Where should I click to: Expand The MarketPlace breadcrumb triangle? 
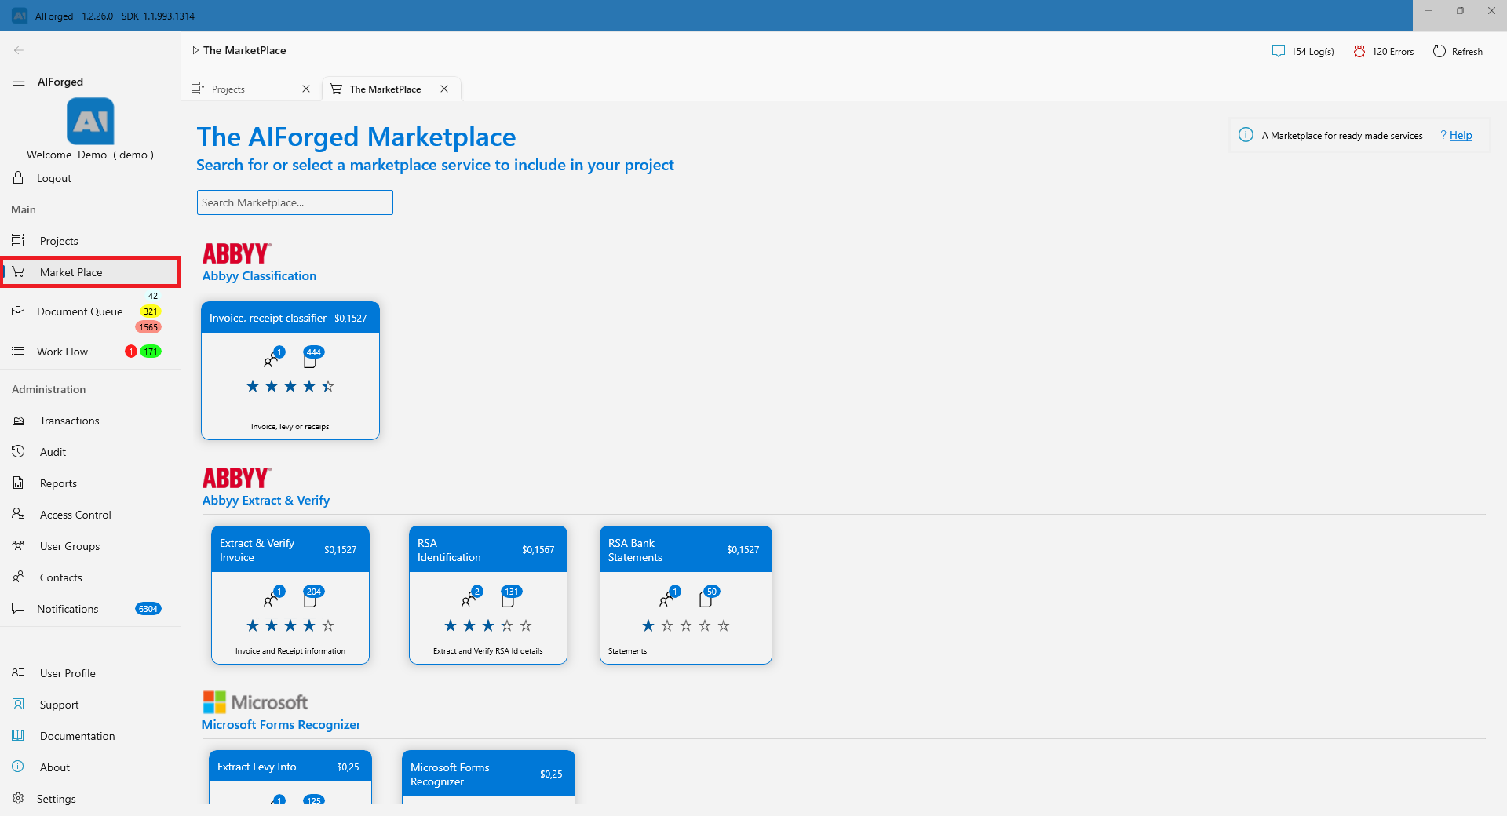tap(195, 50)
